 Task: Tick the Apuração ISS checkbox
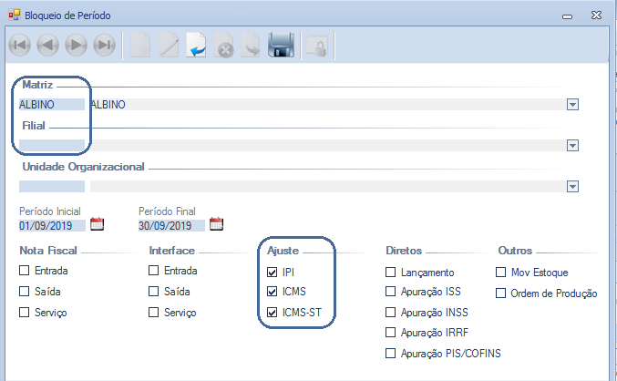click(390, 292)
